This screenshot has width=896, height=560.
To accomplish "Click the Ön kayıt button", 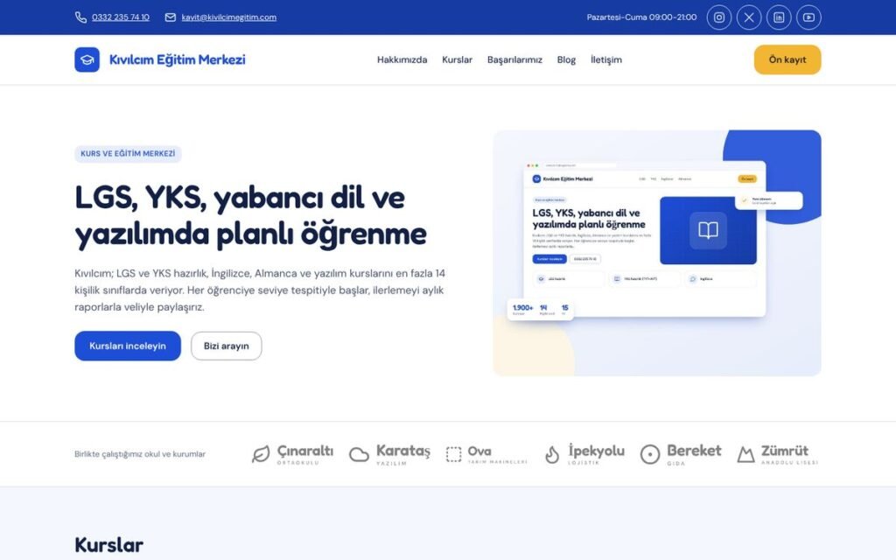I will click(787, 59).
